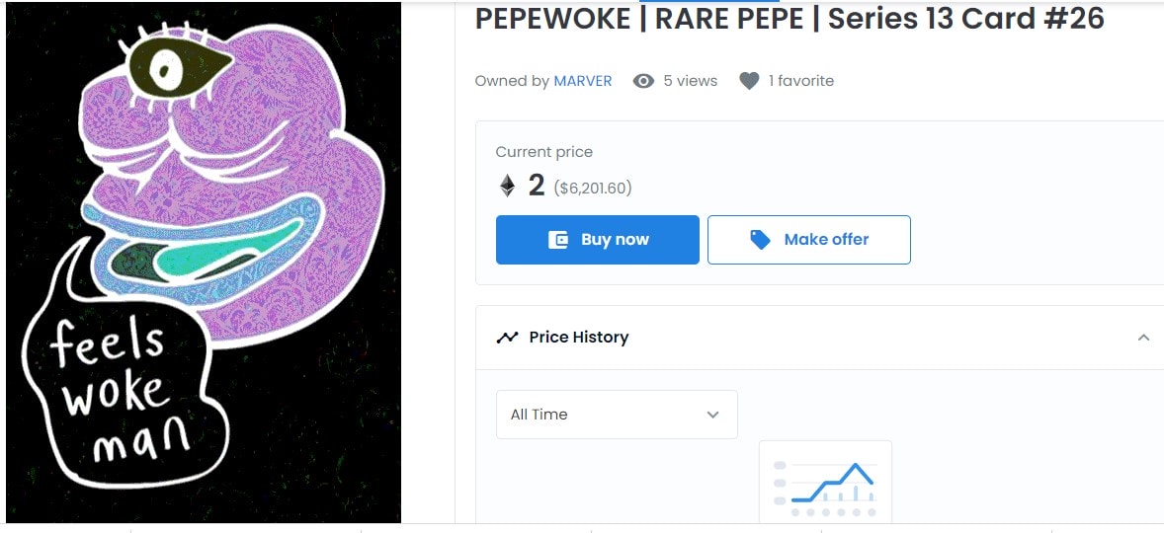Screen dimensions: 1164x533
Task: Click the tag icon inside Make offer
Action: [x=760, y=240]
